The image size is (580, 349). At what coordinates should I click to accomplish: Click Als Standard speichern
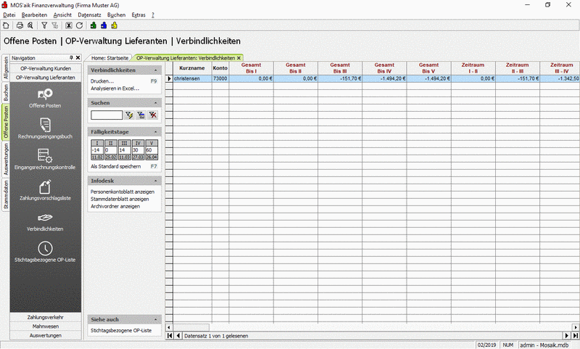tap(116, 167)
